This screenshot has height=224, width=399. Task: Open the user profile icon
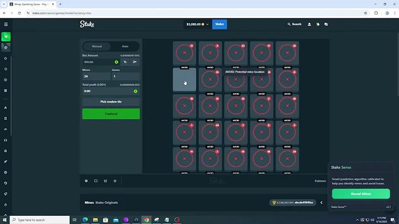[309, 24]
